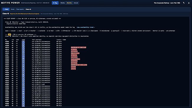Click the spec code in the SCYTHIA row
The width and height of the screenshot is (192, 108).
17,63
